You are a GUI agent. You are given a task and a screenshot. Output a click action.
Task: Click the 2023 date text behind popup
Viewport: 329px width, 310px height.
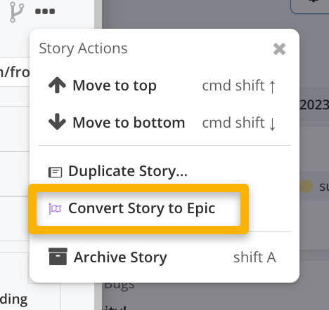(x=314, y=105)
